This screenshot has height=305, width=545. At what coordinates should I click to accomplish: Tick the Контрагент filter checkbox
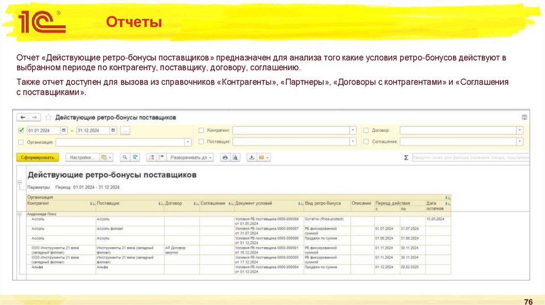201,130
